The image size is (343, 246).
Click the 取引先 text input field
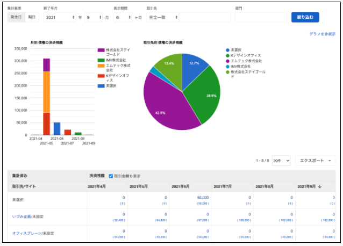pyautogui.click(x=204, y=17)
